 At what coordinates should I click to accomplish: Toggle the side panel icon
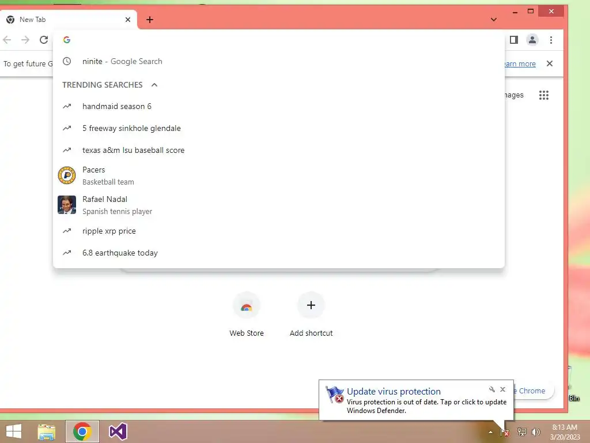(x=514, y=40)
